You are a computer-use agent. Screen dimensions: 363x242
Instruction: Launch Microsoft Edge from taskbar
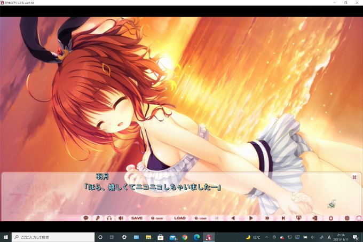pos(197,237)
